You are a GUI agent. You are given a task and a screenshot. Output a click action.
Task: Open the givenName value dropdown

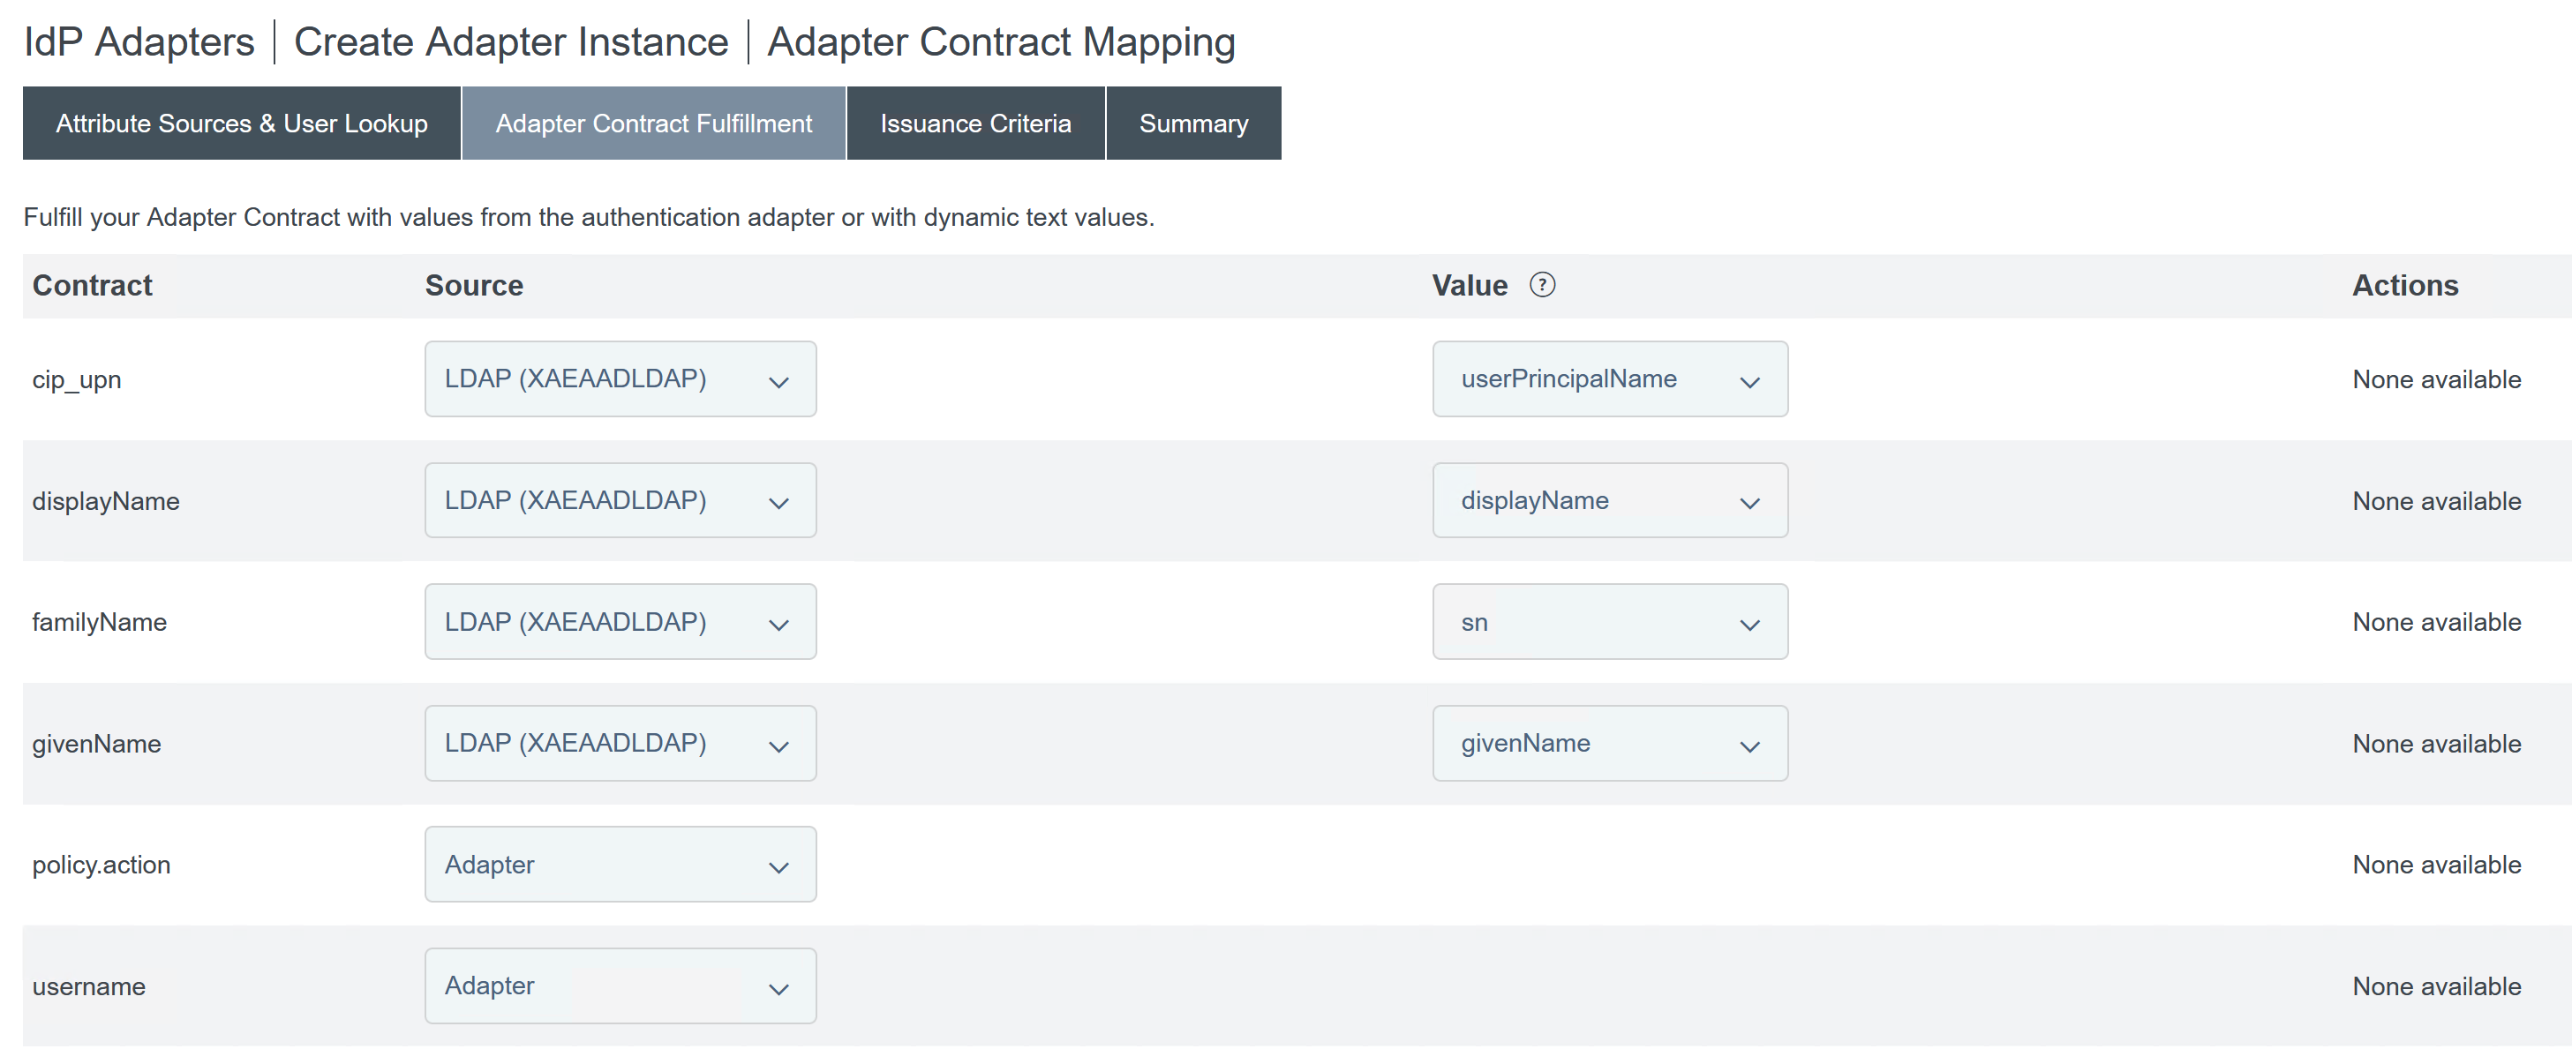point(1608,744)
